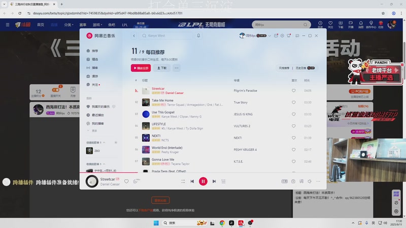Focus the Kanye West search field
406x228 pixels.
click(x=166, y=35)
